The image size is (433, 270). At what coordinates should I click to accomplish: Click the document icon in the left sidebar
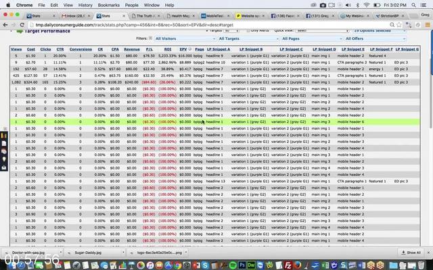(4, 144)
